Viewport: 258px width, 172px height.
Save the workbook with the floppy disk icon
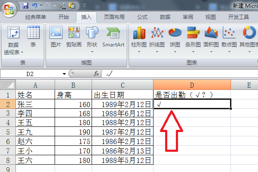[x=25, y=6]
